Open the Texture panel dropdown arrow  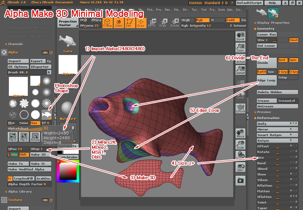(x=45, y=200)
